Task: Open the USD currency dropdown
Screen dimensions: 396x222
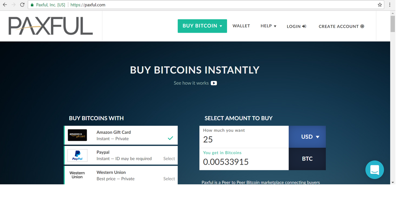Action: pos(307,137)
